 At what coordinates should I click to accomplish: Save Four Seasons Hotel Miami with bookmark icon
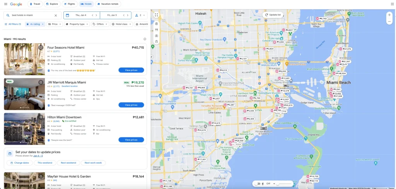tap(41, 47)
